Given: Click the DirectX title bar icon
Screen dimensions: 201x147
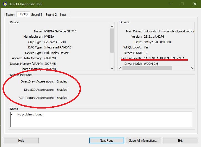Looking at the screenshot, I should (5, 4).
